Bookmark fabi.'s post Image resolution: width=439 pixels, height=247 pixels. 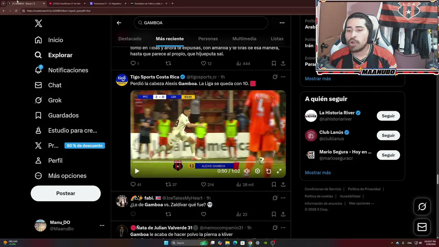pyautogui.click(x=274, y=214)
